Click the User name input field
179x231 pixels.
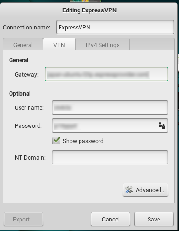110,107
